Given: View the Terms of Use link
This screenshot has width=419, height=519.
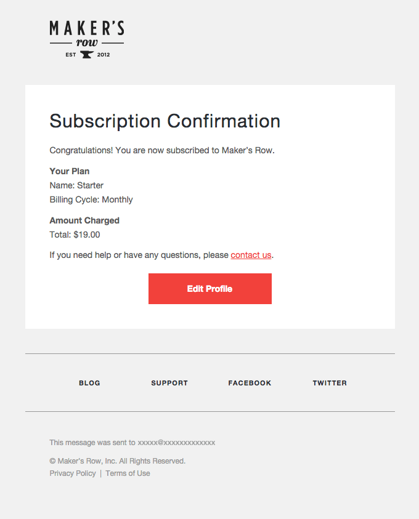Looking at the screenshot, I should [x=128, y=473].
